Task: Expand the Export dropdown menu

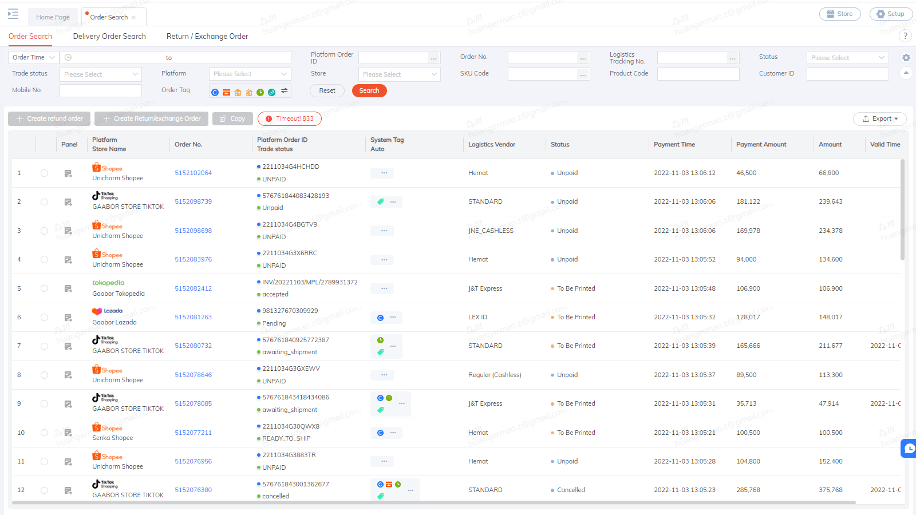Action: [880, 118]
